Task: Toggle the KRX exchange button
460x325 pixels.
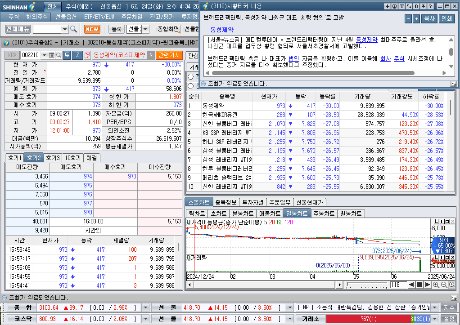Action: tap(12, 55)
